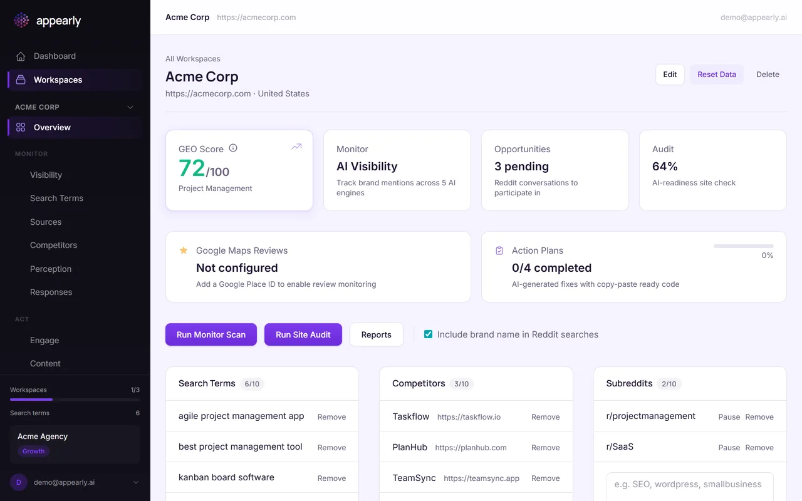
Task: Click the Action Plans clipboard icon
Action: [x=499, y=250]
